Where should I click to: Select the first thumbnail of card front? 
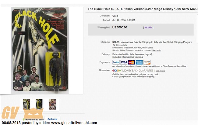pyautogui.click(x=27, y=105)
